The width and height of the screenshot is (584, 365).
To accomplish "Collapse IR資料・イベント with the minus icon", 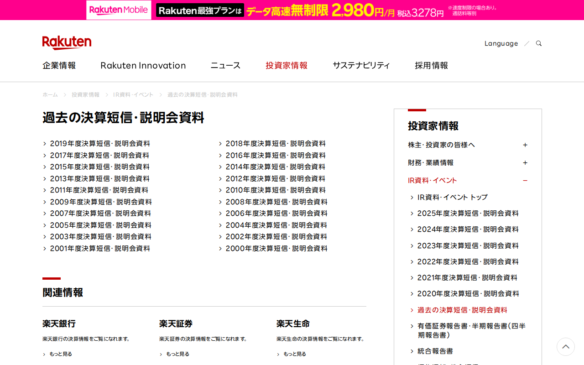I will (525, 181).
